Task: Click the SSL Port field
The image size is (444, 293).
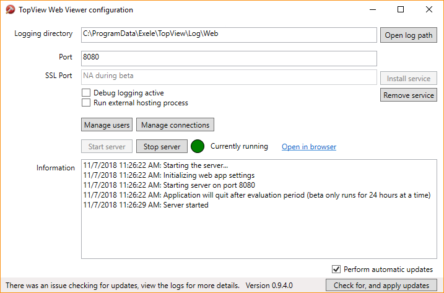Action: pos(229,77)
